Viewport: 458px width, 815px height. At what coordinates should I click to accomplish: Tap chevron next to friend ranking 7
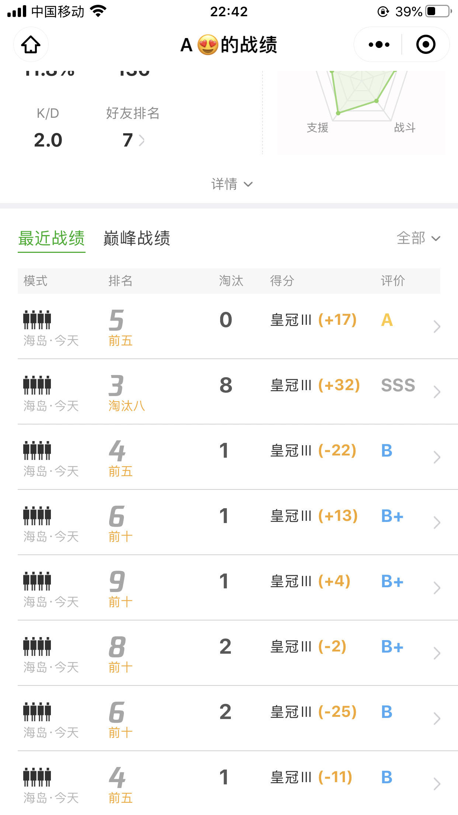pos(142,140)
